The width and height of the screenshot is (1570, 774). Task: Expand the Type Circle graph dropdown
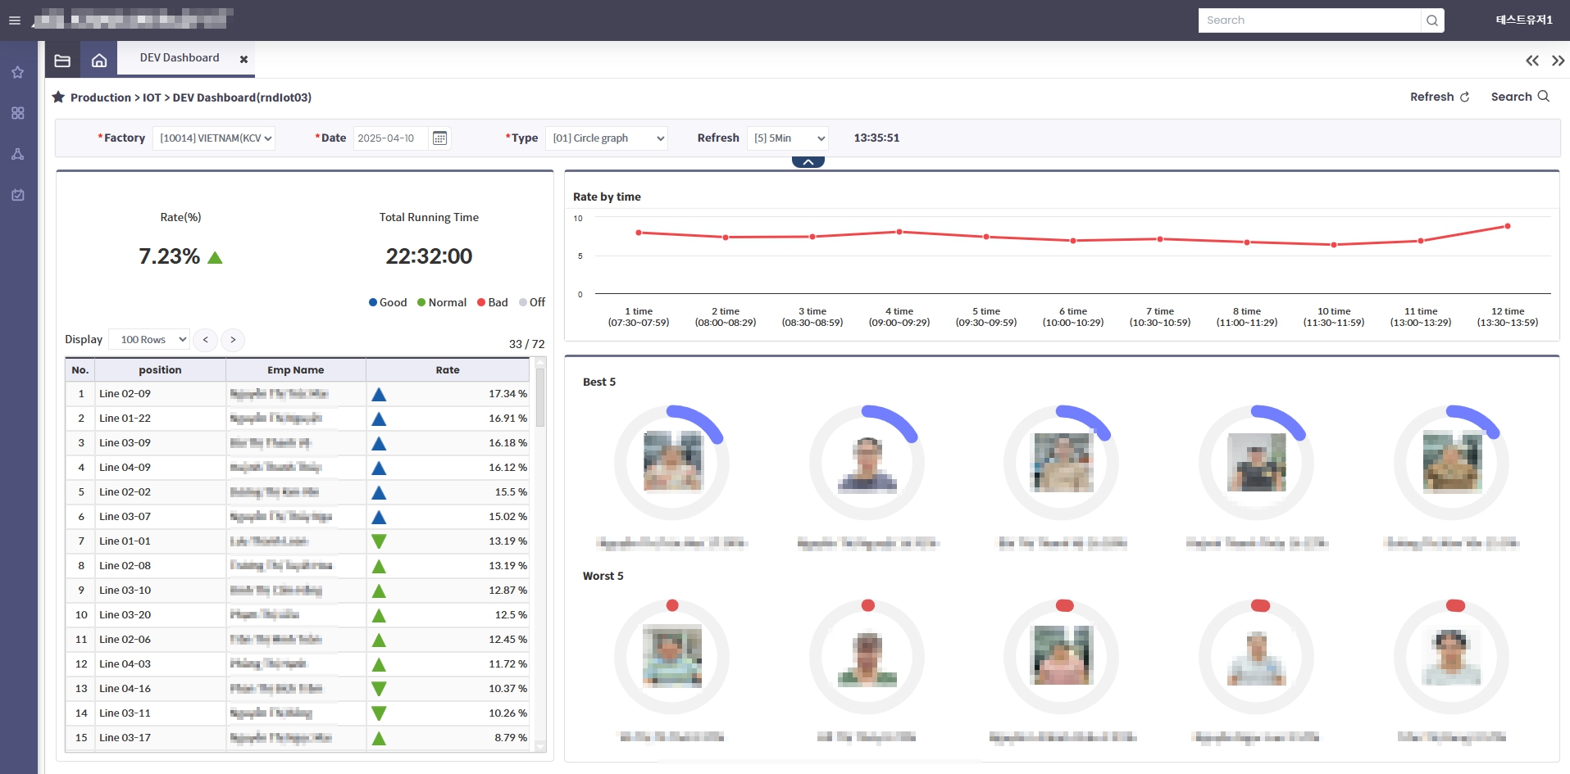point(607,138)
